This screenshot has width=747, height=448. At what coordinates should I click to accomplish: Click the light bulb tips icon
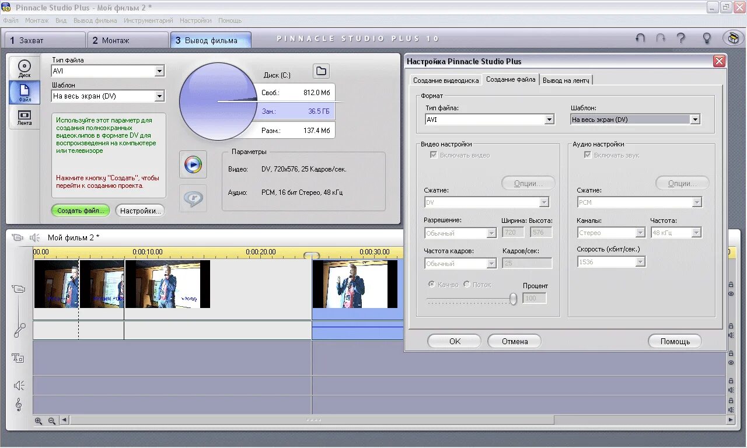point(707,38)
